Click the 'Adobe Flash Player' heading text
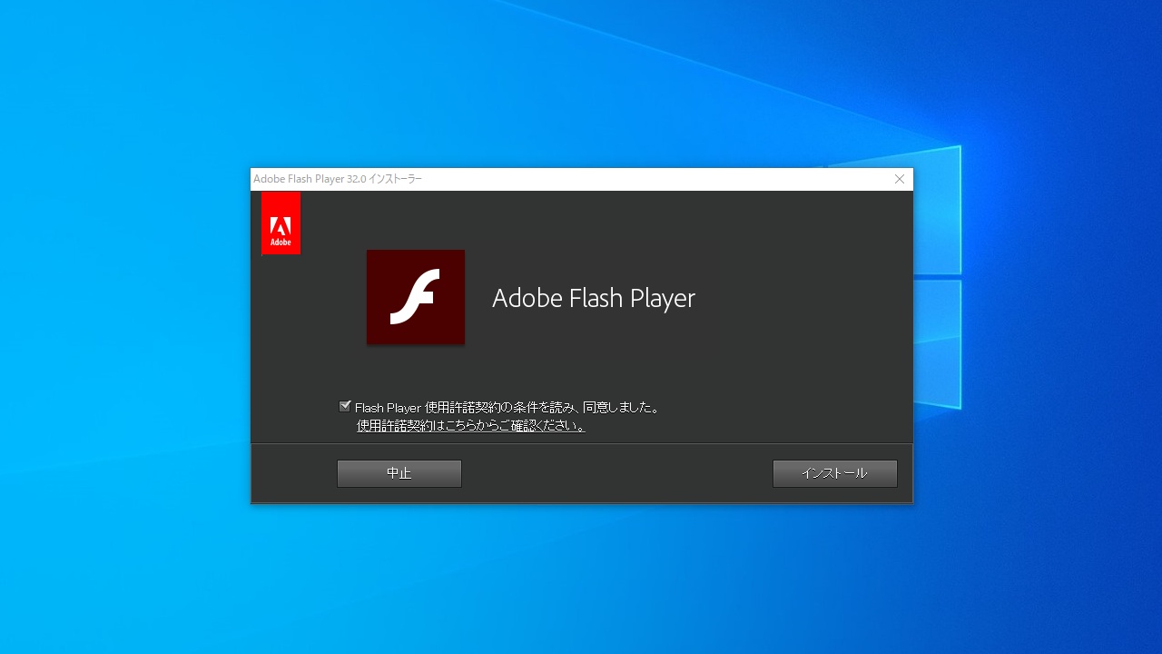The height and width of the screenshot is (654, 1162). (x=593, y=298)
